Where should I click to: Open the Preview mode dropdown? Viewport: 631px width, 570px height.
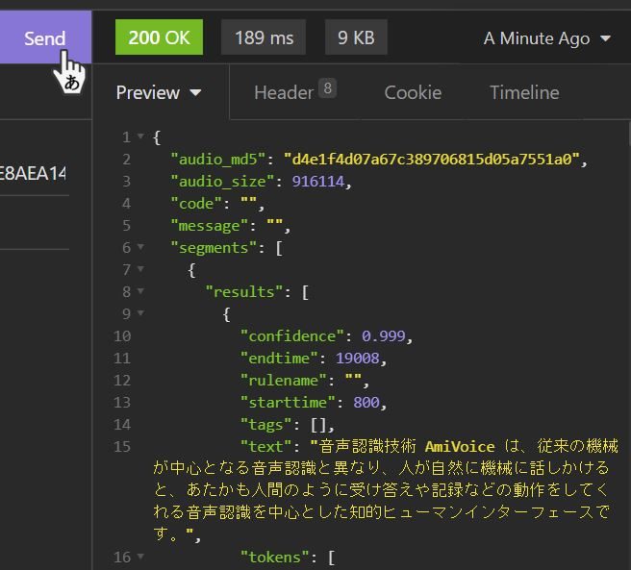(159, 93)
